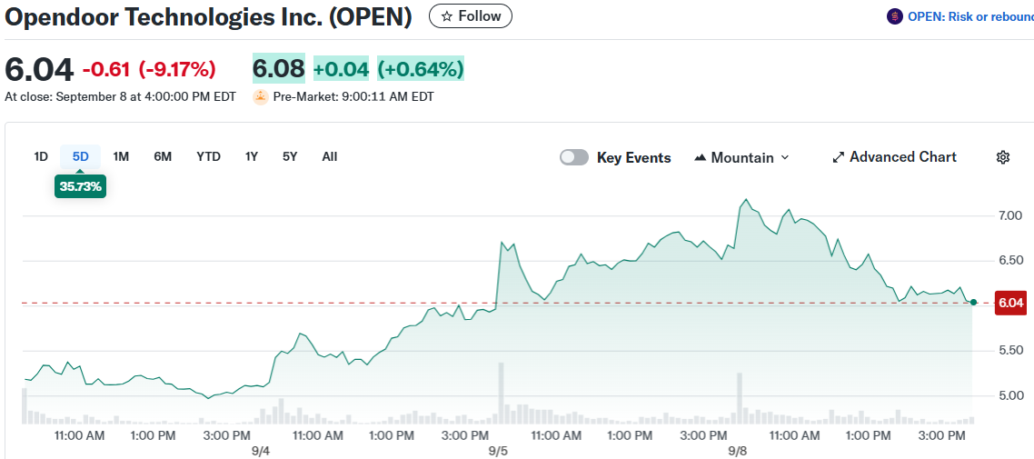Click the 6.50 y-axis price label
Viewport: 1034px width, 459px height.
pyautogui.click(x=1010, y=261)
